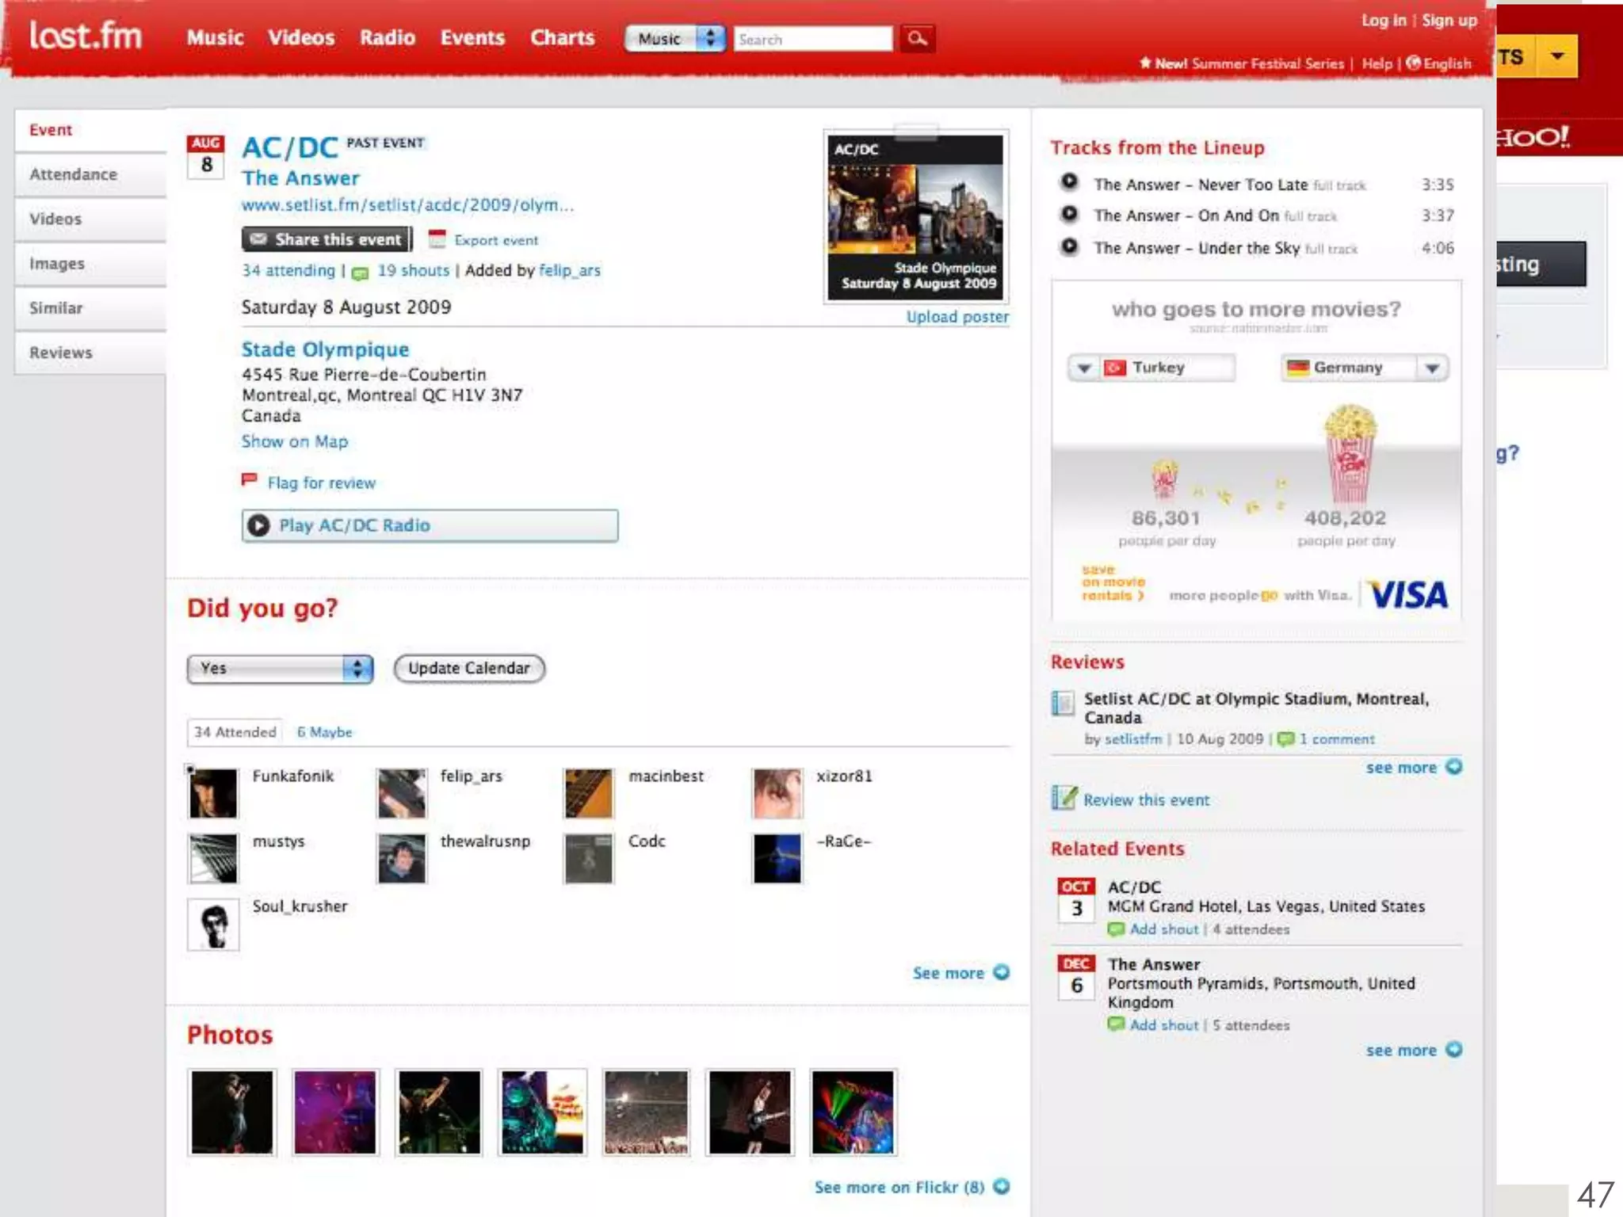1623x1217 pixels.
Task: Open the Music menu in the header
Action: (215, 37)
